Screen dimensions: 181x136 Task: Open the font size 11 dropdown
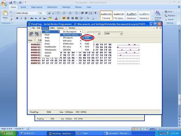point(46,13)
